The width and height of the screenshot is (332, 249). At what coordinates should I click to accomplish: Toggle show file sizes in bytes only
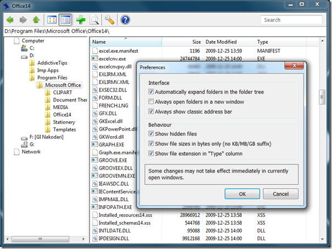tap(151, 144)
